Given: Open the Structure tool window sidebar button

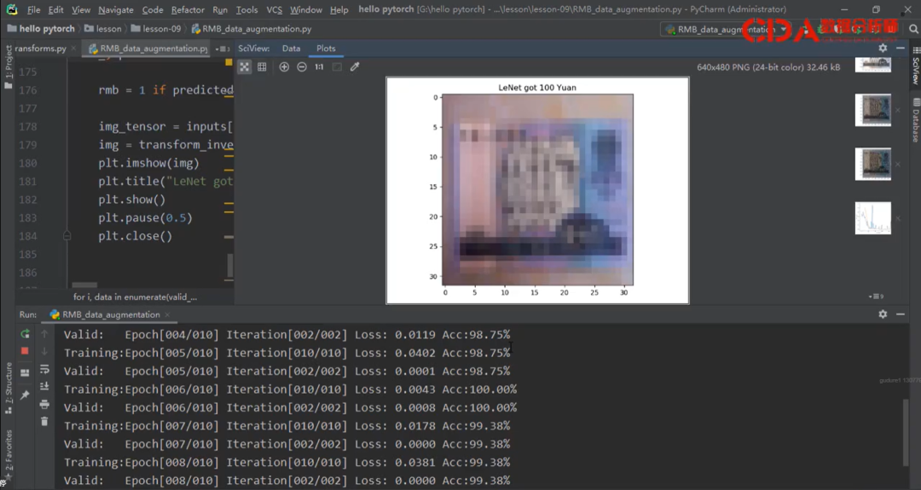Looking at the screenshot, I should (9, 387).
